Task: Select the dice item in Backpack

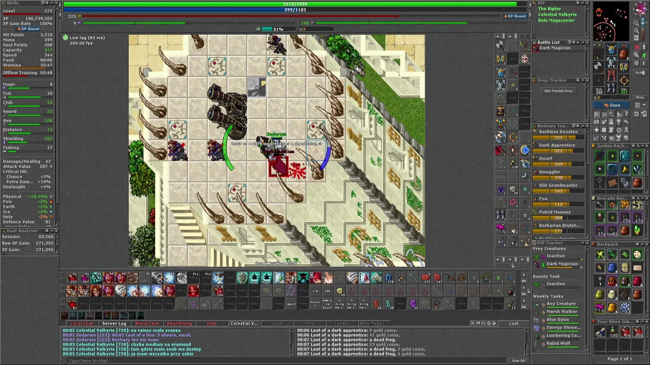Action: point(637,254)
